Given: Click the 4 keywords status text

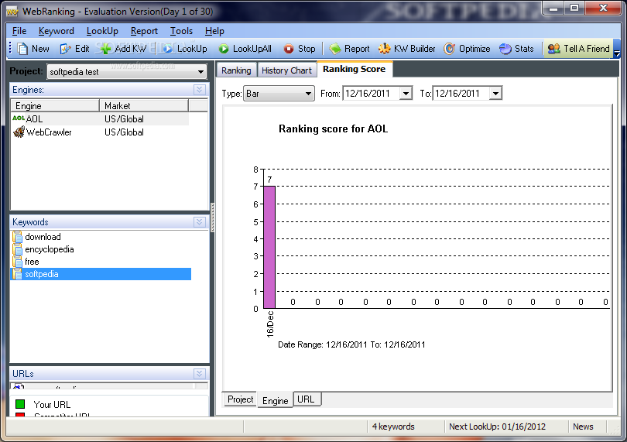Looking at the screenshot, I should (393, 427).
